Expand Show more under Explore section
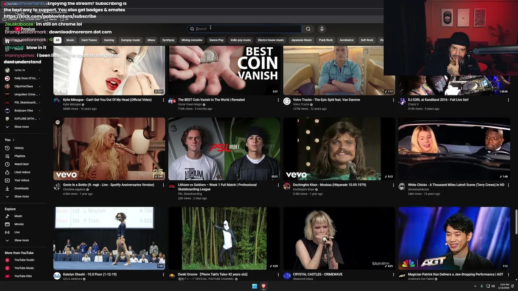Image resolution: width=518 pixels, height=291 pixels. click(x=21, y=240)
